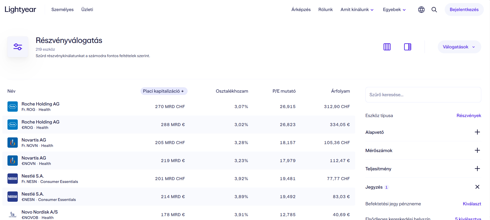490x220 pixels.
Task: Toggle the side panel layout icon
Action: [x=407, y=47]
